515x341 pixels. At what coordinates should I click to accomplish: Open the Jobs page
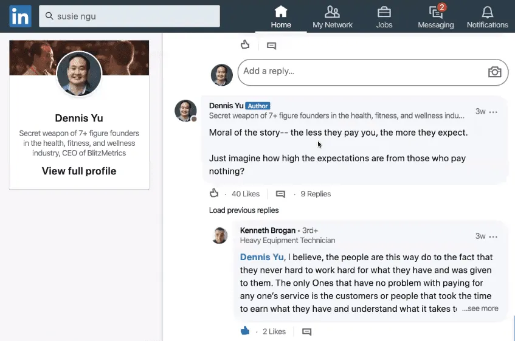pos(384,17)
